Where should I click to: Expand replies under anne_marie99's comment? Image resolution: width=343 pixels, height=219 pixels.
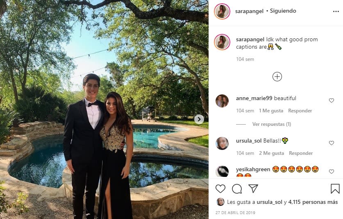coord(271,124)
